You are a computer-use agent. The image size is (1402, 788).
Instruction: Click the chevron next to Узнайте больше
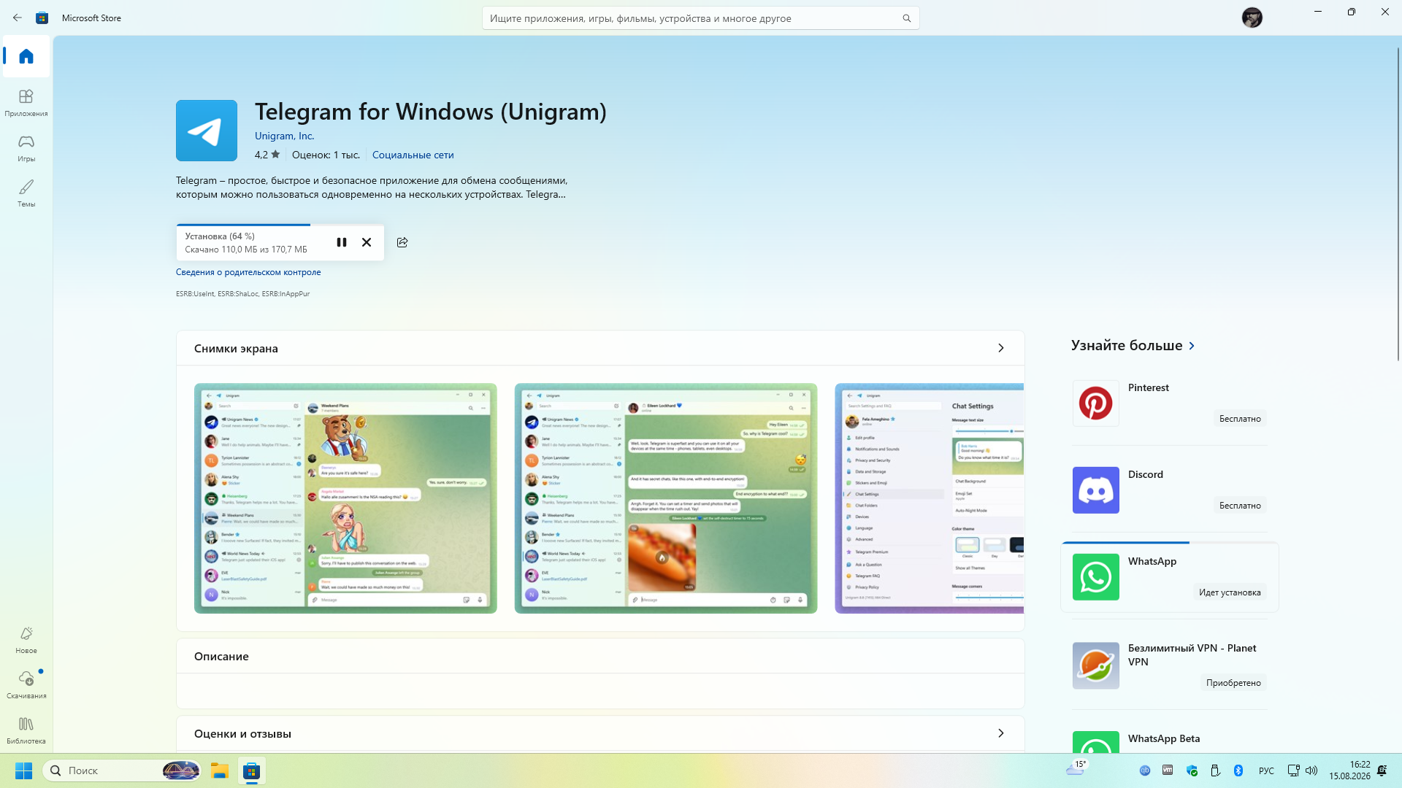tap(1192, 346)
